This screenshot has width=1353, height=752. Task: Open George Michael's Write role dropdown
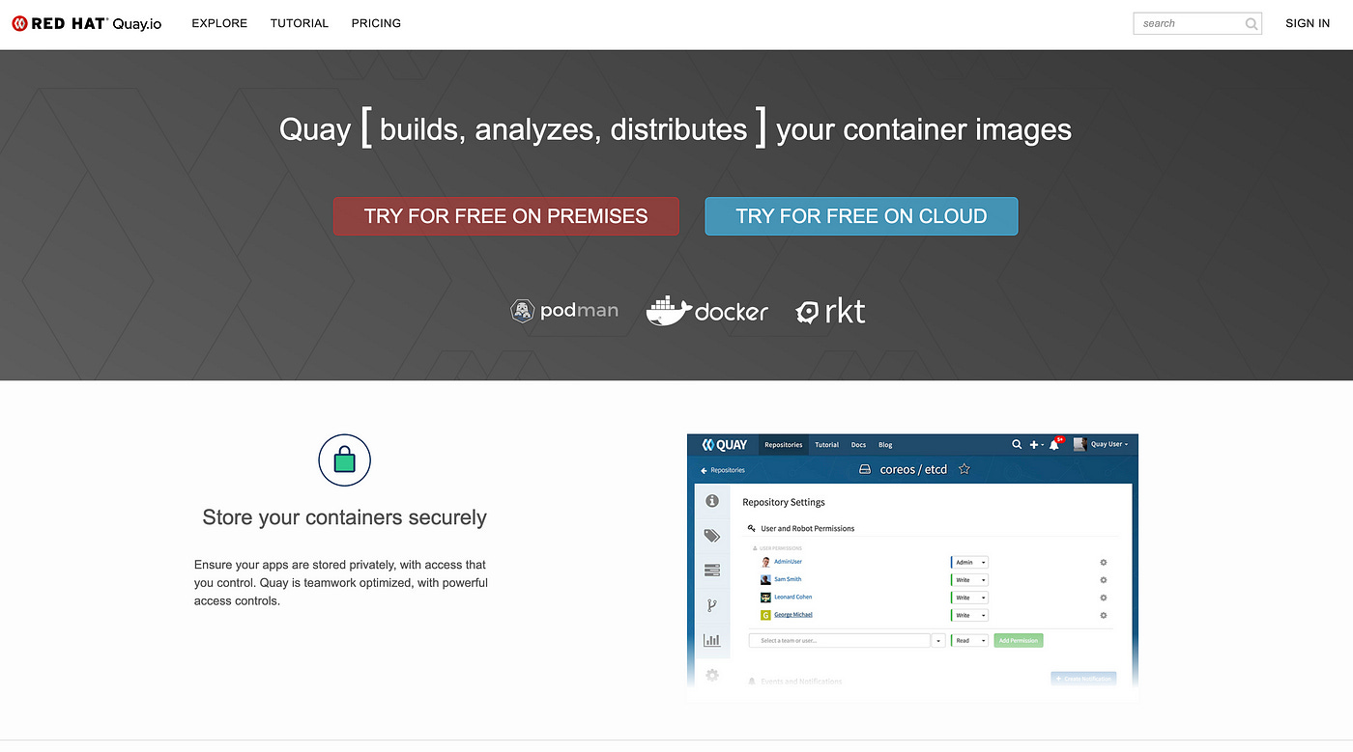970,615
